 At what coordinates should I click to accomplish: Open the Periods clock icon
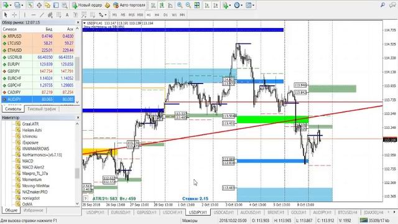237,5
